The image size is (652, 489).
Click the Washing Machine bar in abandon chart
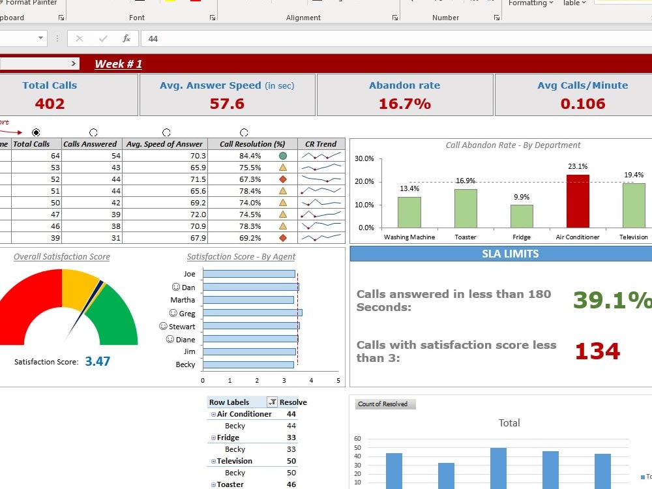click(x=409, y=212)
